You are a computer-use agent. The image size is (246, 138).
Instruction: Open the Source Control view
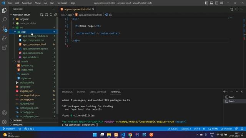coord(4,29)
